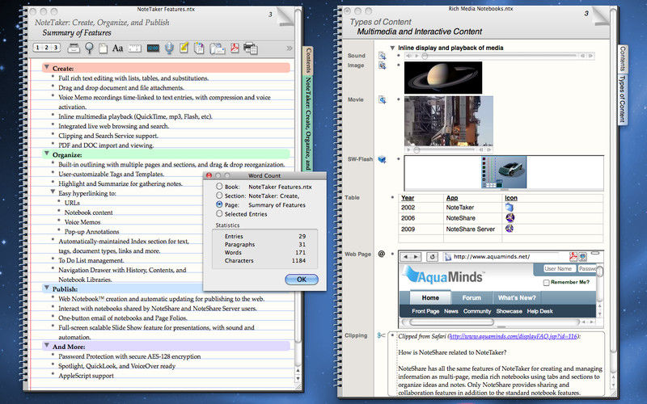Screen dimensions: 647x404
Task: Click the digital clock timestamp icon
Action: [153, 48]
